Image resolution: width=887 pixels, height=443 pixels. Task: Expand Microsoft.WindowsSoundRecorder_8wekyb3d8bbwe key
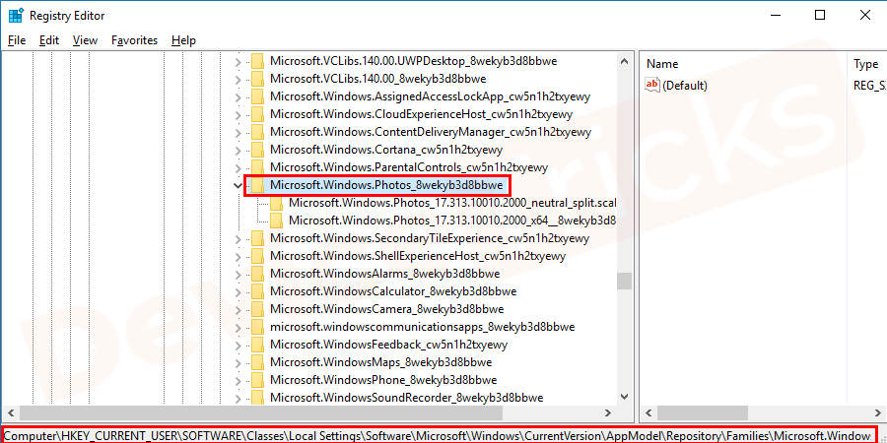pos(237,398)
